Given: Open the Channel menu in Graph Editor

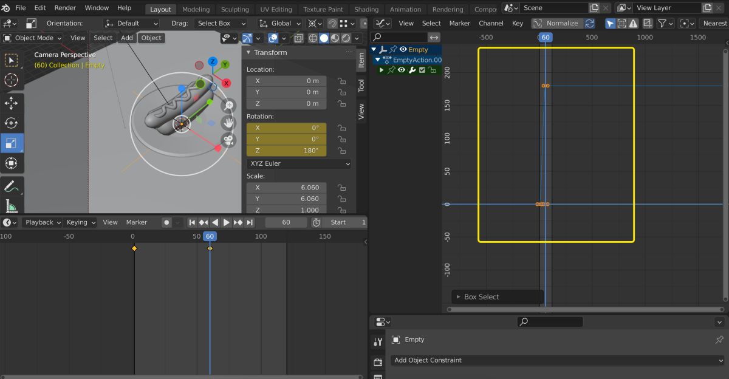Looking at the screenshot, I should click(x=490, y=23).
